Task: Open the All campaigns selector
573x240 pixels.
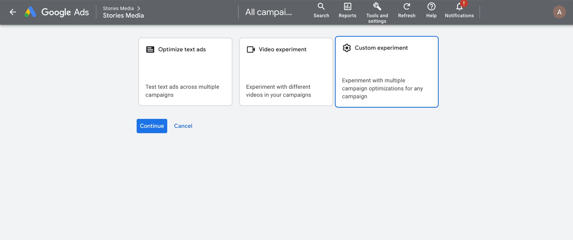Action: tap(269, 12)
